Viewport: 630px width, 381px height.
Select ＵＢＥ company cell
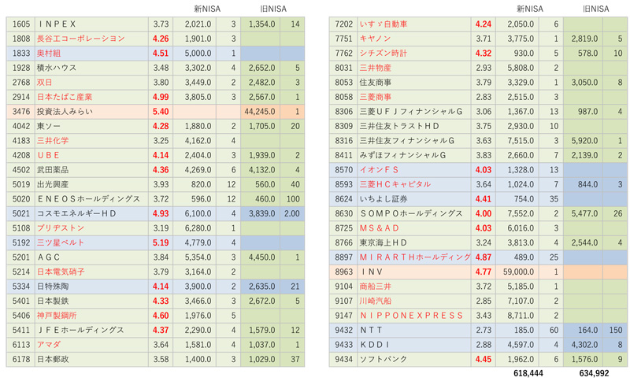point(91,155)
